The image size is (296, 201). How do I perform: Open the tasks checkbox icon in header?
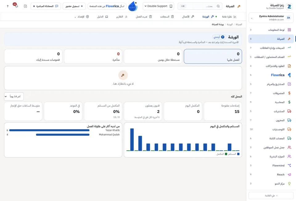pyautogui.click(x=26, y=6)
